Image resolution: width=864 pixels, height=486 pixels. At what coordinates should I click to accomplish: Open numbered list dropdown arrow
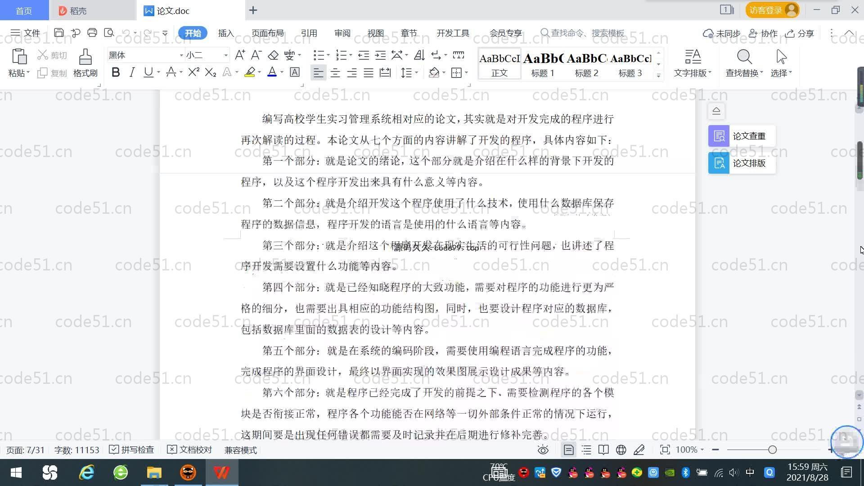click(351, 55)
